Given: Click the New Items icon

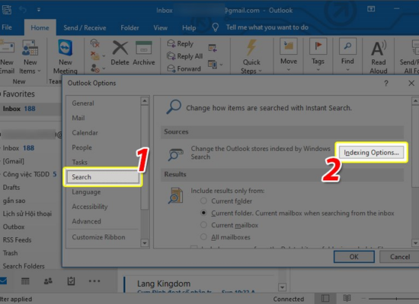Looking at the screenshot, I should tap(30, 48).
